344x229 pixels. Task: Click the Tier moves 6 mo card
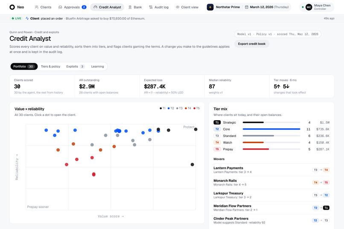(302, 86)
